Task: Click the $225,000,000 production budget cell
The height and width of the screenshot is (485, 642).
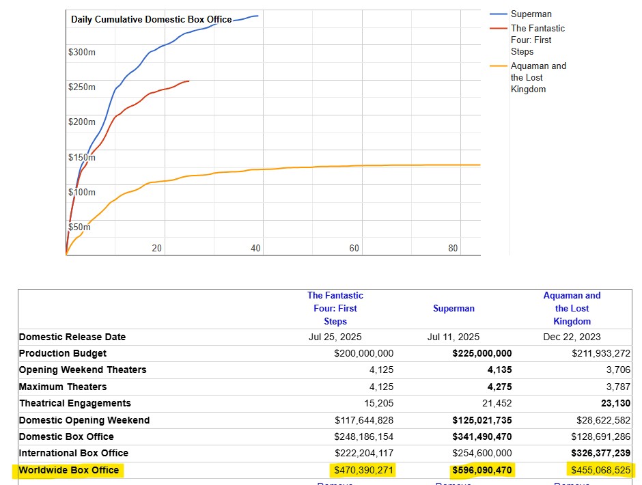Action: (x=482, y=353)
